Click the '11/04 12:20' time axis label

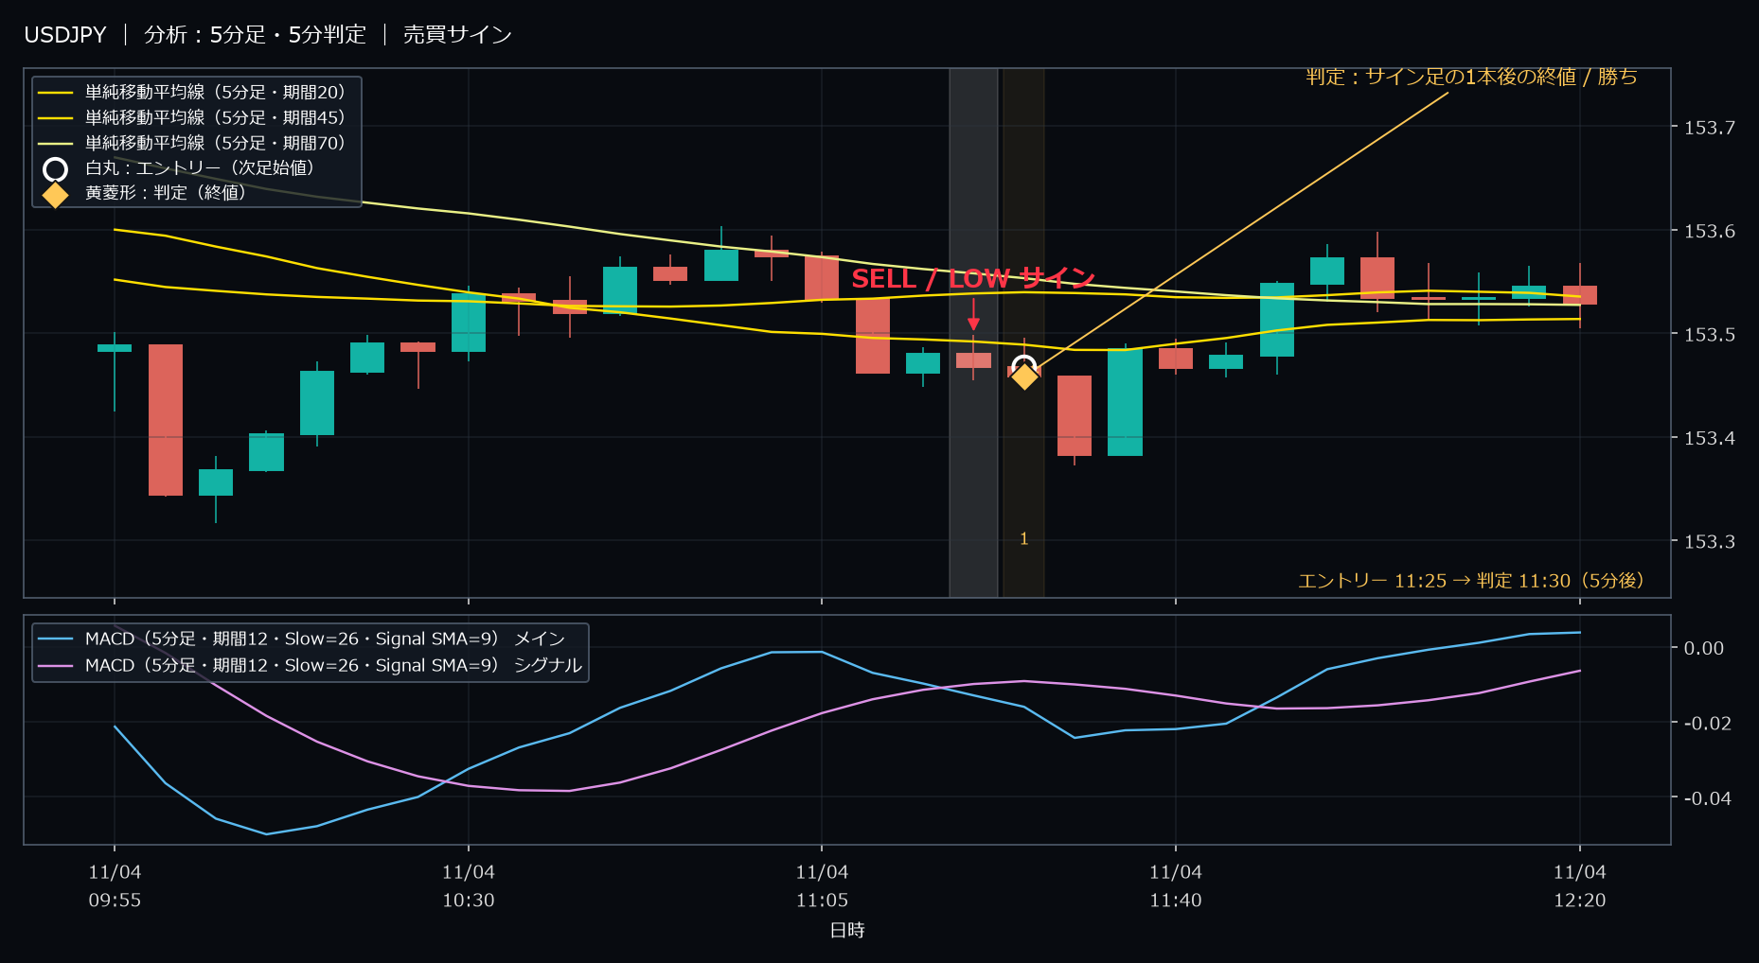pyautogui.click(x=1580, y=886)
